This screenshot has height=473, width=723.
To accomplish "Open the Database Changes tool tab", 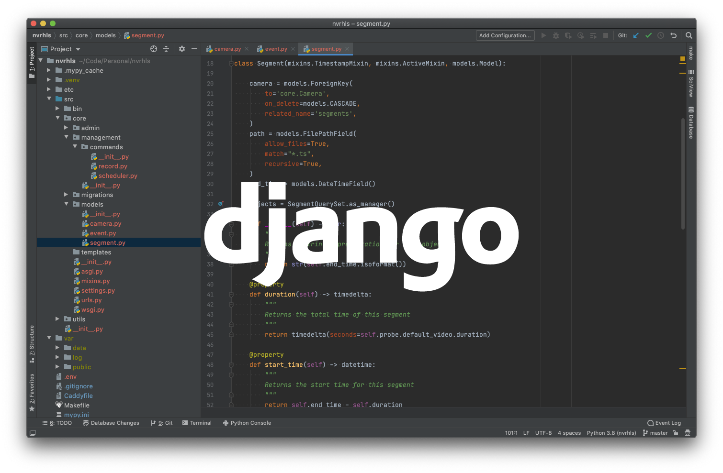I will [111, 423].
